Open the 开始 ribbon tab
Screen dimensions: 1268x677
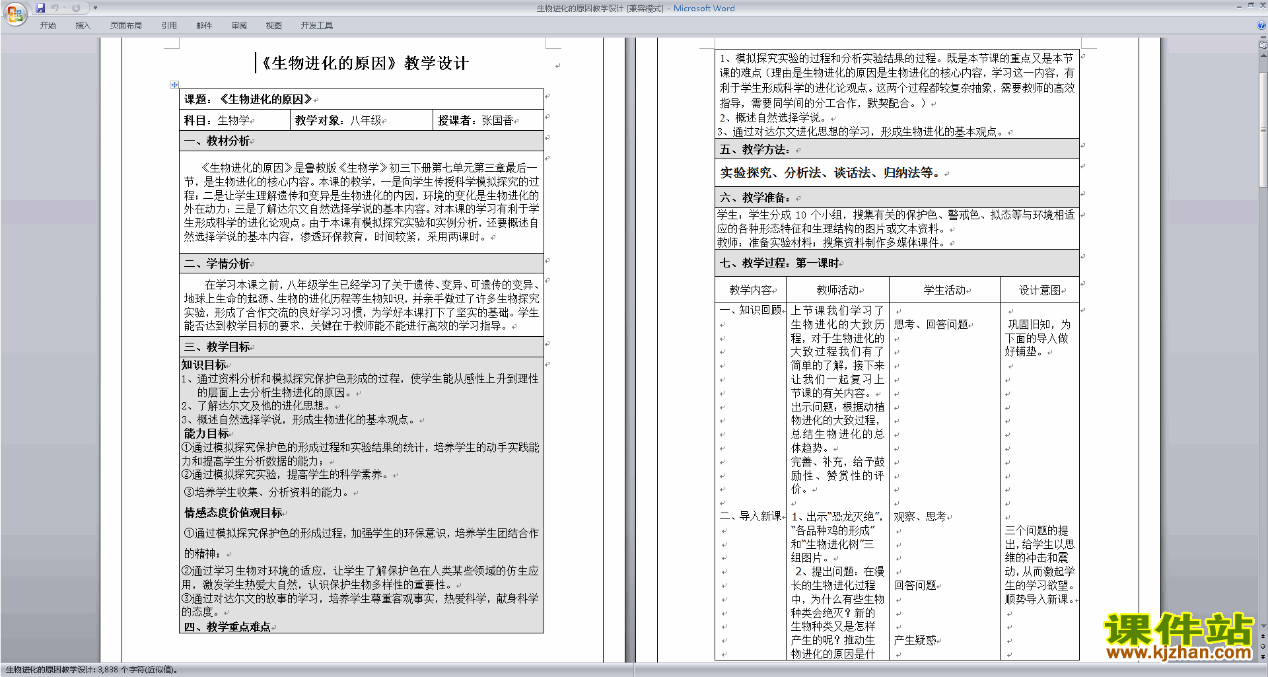tap(48, 25)
